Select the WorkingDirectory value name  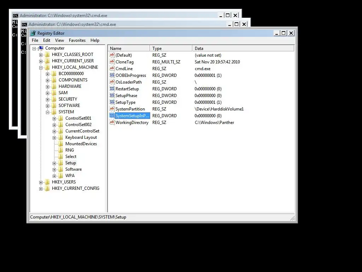click(132, 123)
